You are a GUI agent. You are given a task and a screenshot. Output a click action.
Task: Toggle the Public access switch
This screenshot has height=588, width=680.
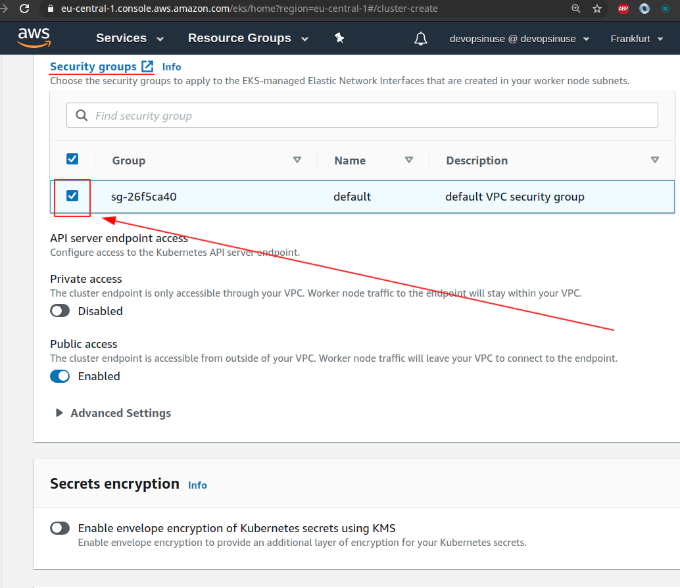click(x=60, y=376)
